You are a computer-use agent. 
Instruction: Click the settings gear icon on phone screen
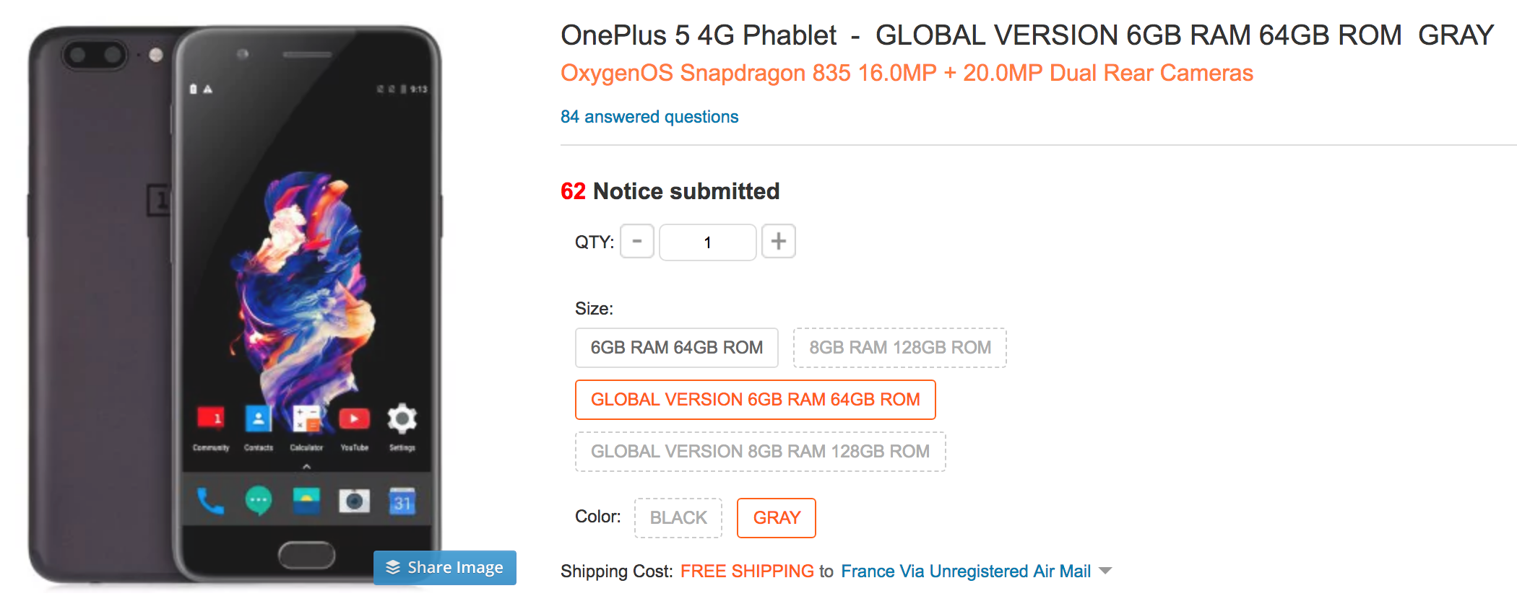click(402, 419)
